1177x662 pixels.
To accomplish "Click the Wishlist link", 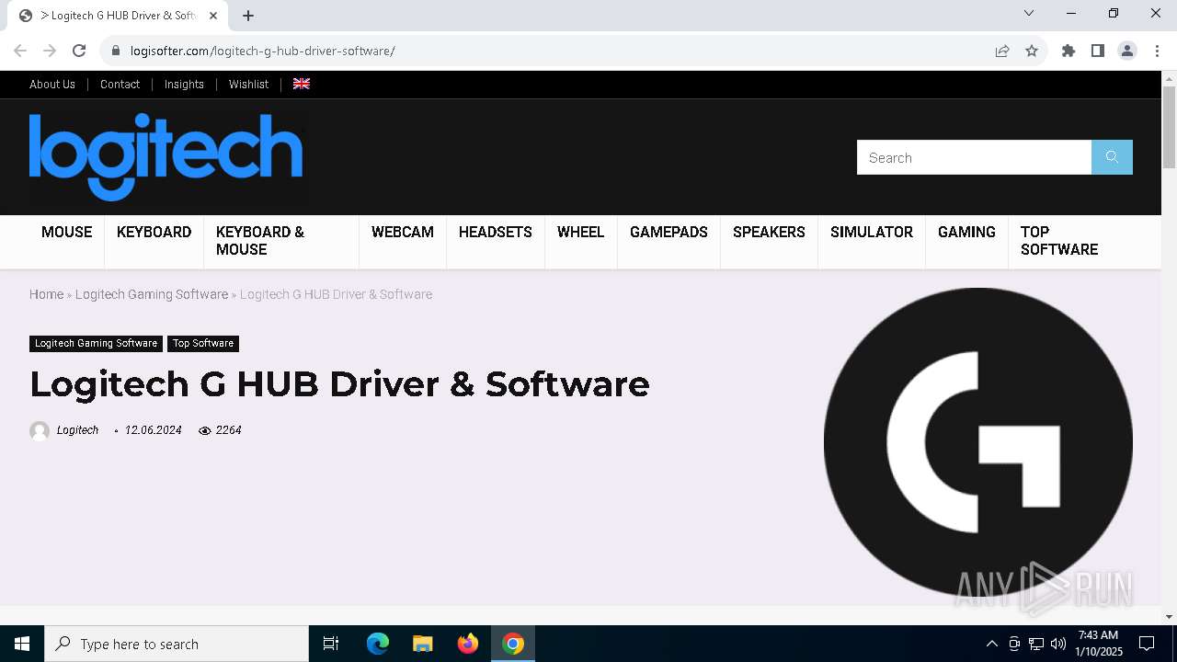I will (x=248, y=84).
